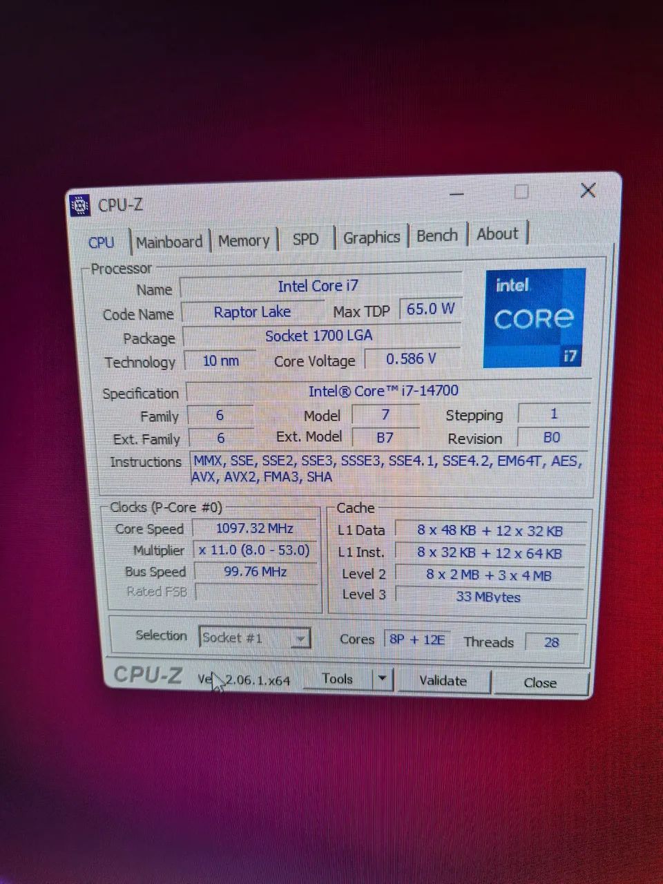Image resolution: width=663 pixels, height=884 pixels.
Task: Close CPU-Z with the title bar X
Action: pyautogui.click(x=588, y=191)
